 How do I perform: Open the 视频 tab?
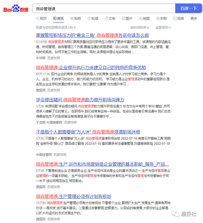[179, 19]
